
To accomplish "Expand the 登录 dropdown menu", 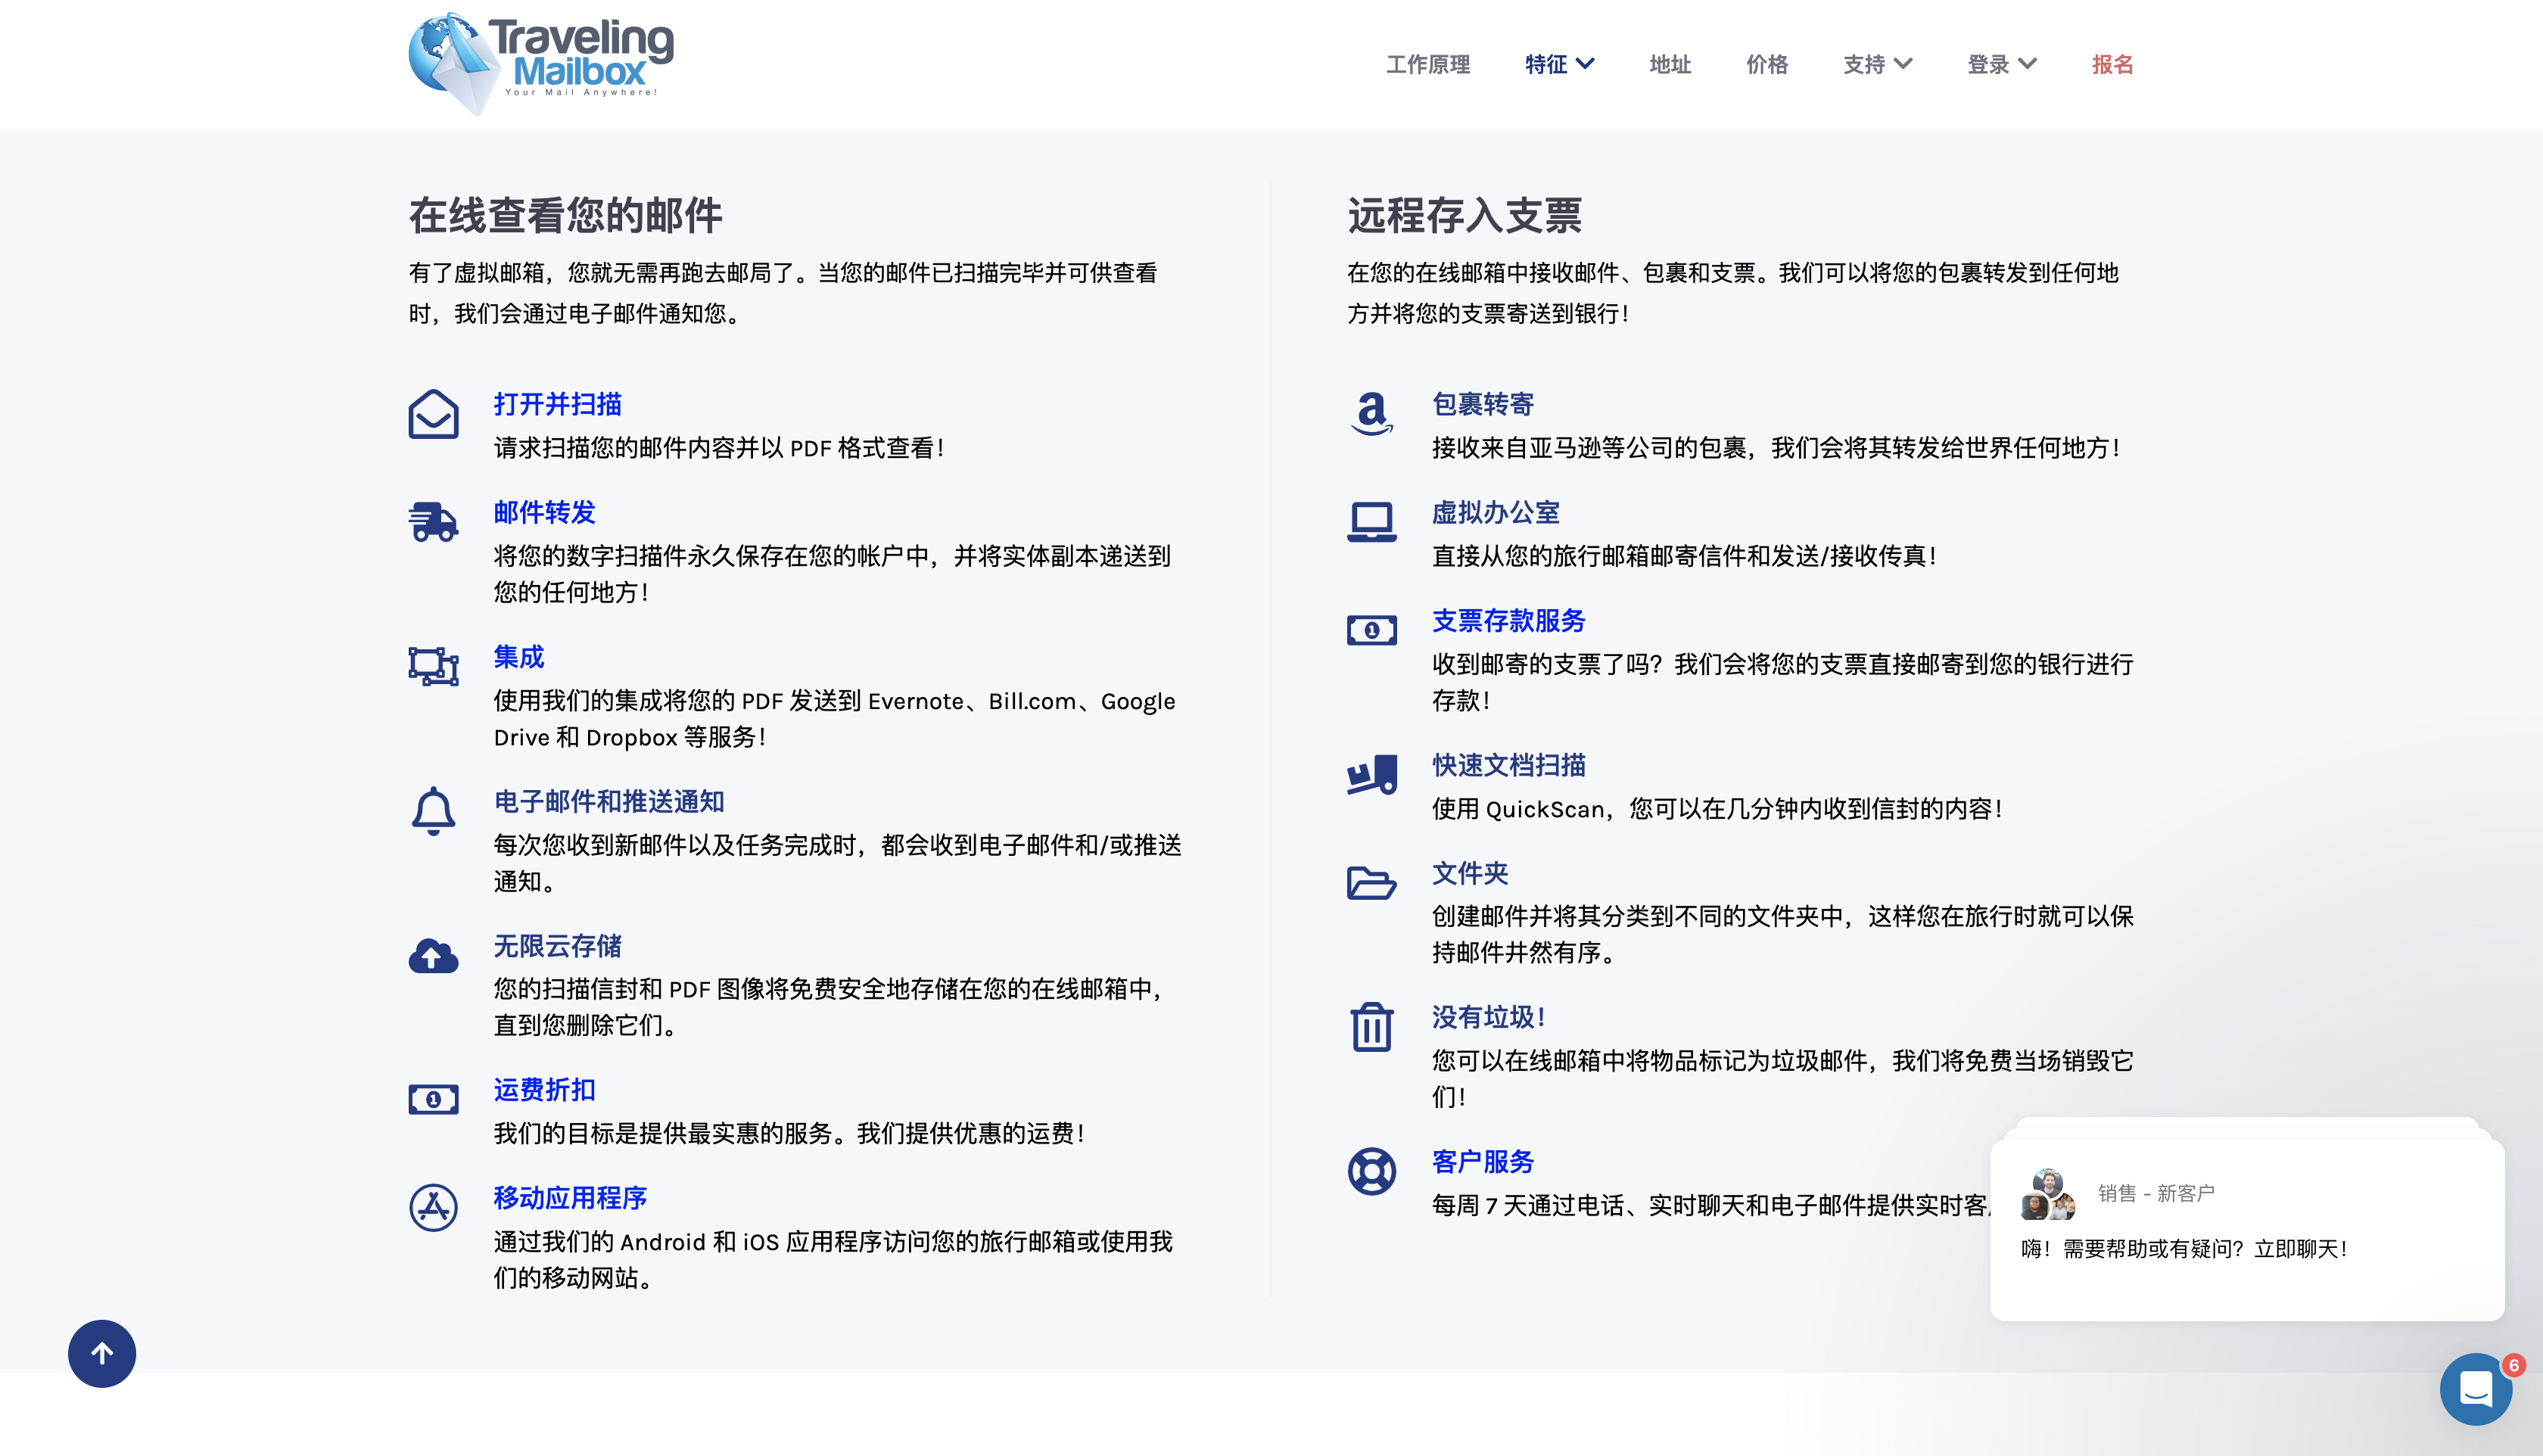I will coord(2001,64).
